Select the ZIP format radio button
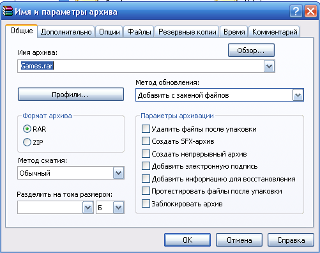The image size is (320, 253). 27,142
